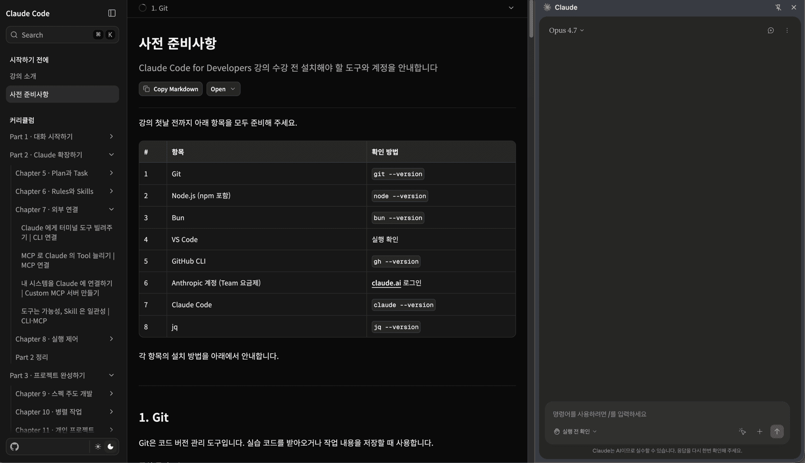The image size is (805, 463).
Task: Open 내 시스템을 Claude 에 연결하기 page
Action: 67,288
